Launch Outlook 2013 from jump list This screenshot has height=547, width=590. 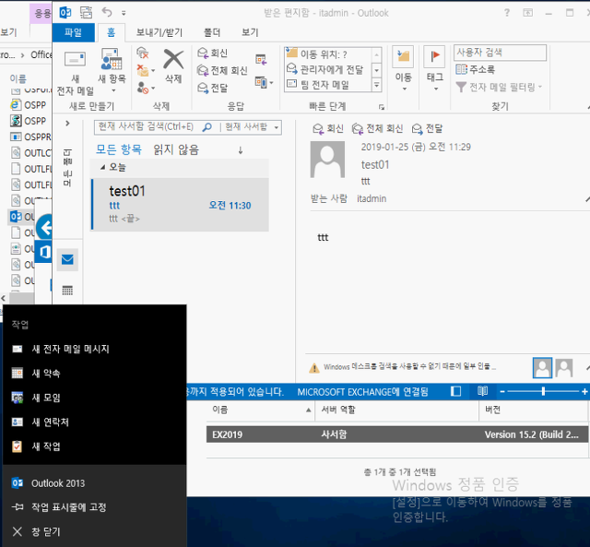pos(94,483)
